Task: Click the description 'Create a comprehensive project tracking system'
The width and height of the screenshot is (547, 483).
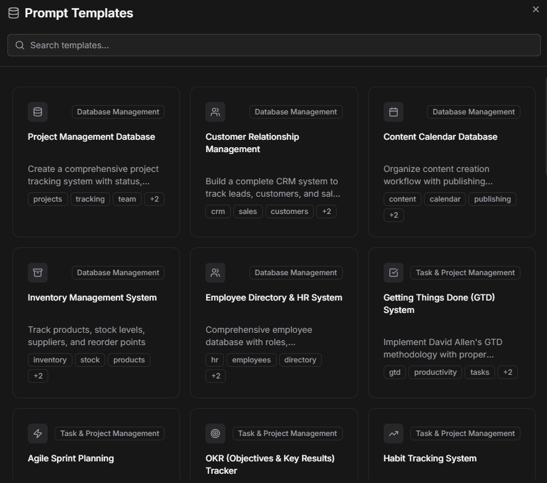Action: [93, 175]
